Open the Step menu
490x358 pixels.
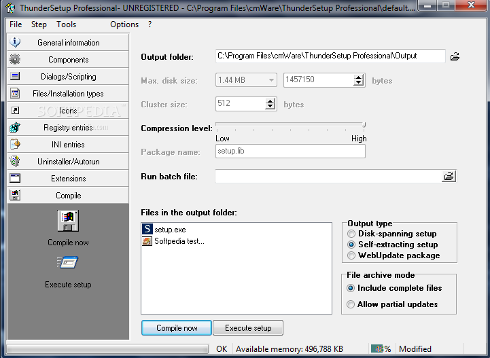[39, 24]
